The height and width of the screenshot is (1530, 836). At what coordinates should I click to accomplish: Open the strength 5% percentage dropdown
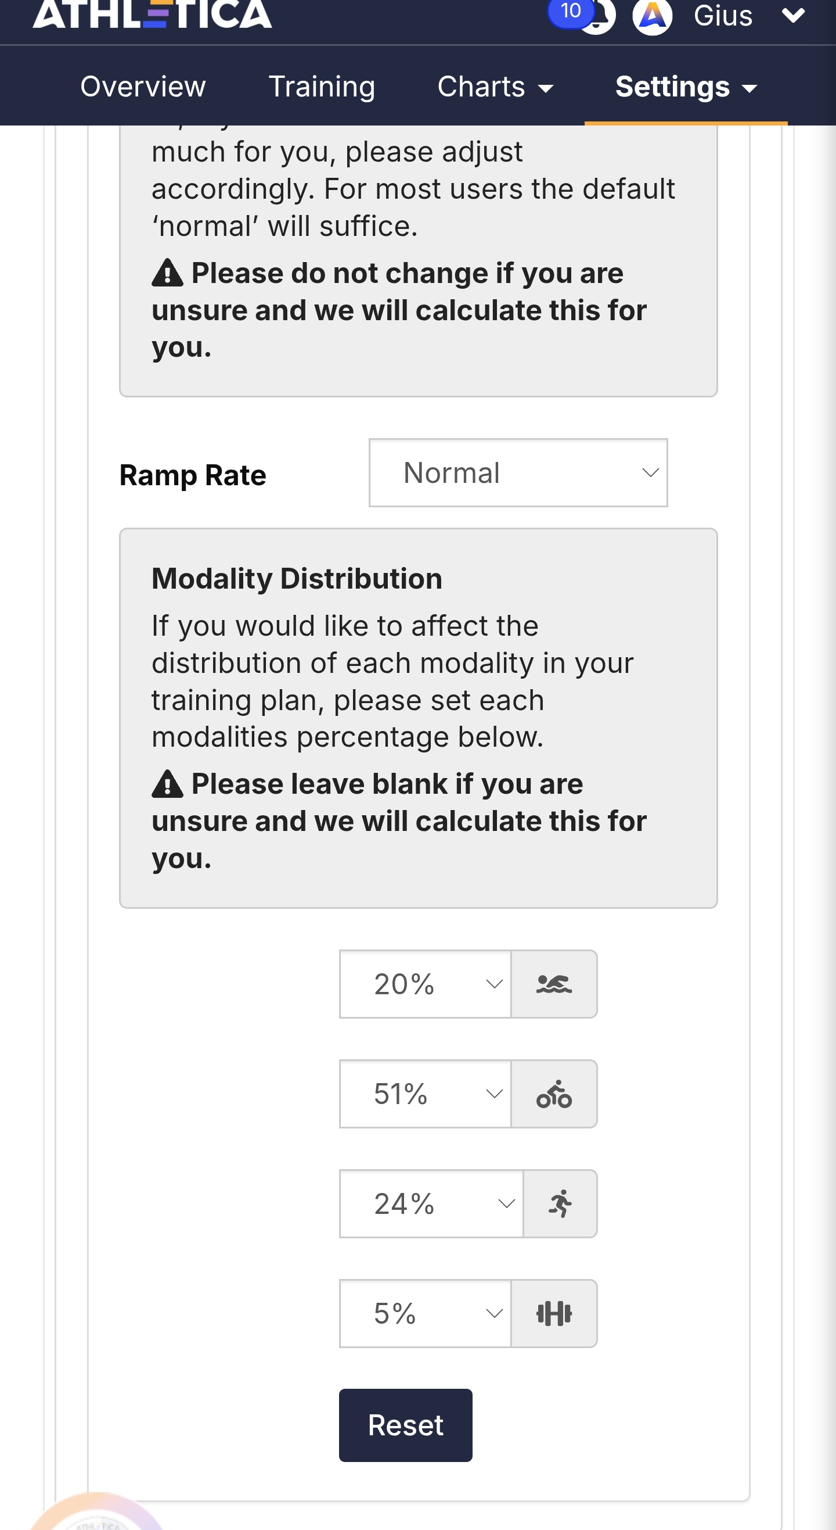tap(425, 1313)
